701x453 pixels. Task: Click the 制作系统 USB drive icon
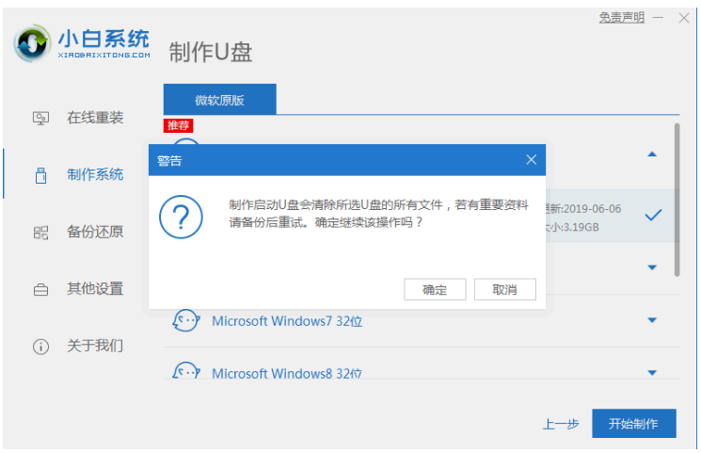point(40,175)
